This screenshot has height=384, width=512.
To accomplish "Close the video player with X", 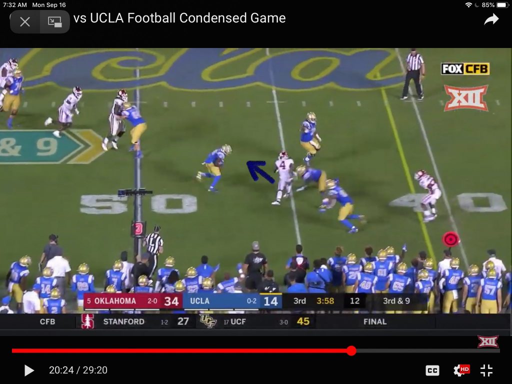I will point(25,22).
